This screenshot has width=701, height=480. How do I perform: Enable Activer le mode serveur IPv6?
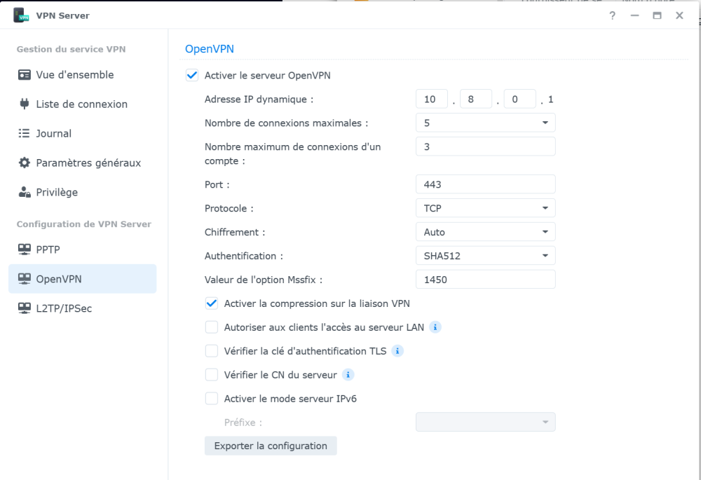[x=212, y=399]
